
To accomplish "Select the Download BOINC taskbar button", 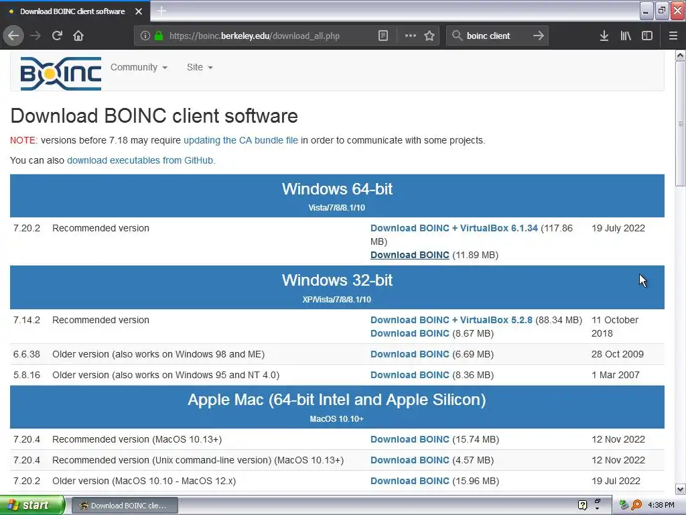I will tap(125, 506).
